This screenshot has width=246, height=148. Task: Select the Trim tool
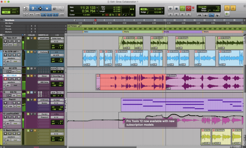33,8
